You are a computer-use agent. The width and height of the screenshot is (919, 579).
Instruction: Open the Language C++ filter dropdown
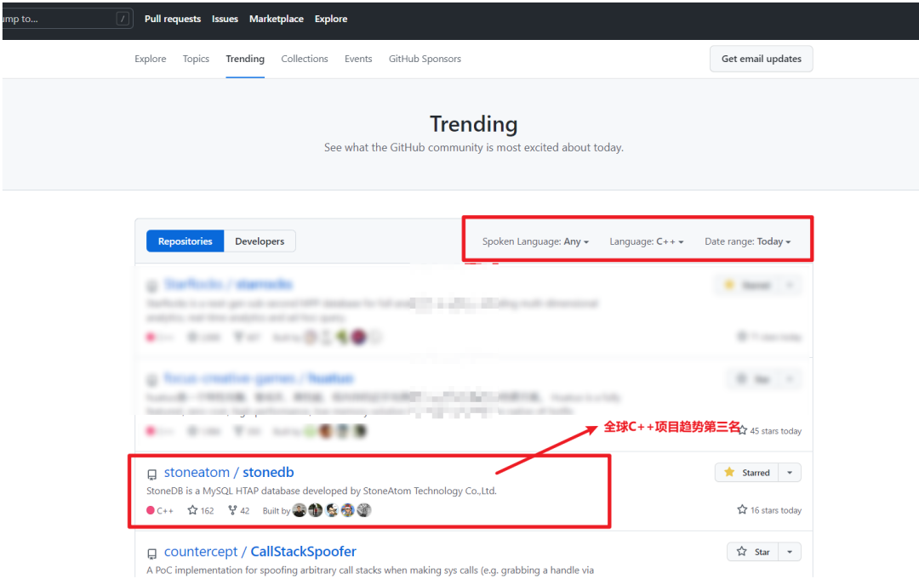646,241
